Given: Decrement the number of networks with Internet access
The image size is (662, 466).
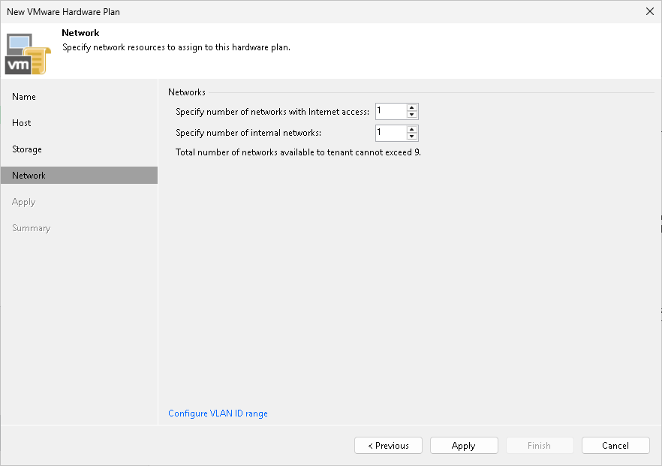Looking at the screenshot, I should [x=411, y=114].
